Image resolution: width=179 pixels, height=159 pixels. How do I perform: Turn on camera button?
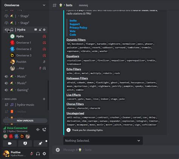pyautogui.click(x=10, y=143)
